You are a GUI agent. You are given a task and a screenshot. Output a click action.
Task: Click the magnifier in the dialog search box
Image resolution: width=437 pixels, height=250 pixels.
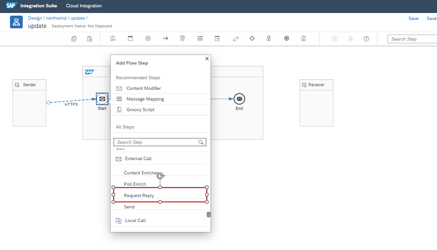pyautogui.click(x=201, y=142)
